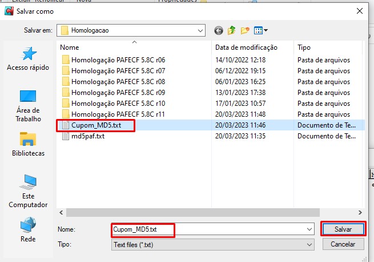Click the horizontal scrollbar right arrow

pyautogui.click(x=360, y=212)
